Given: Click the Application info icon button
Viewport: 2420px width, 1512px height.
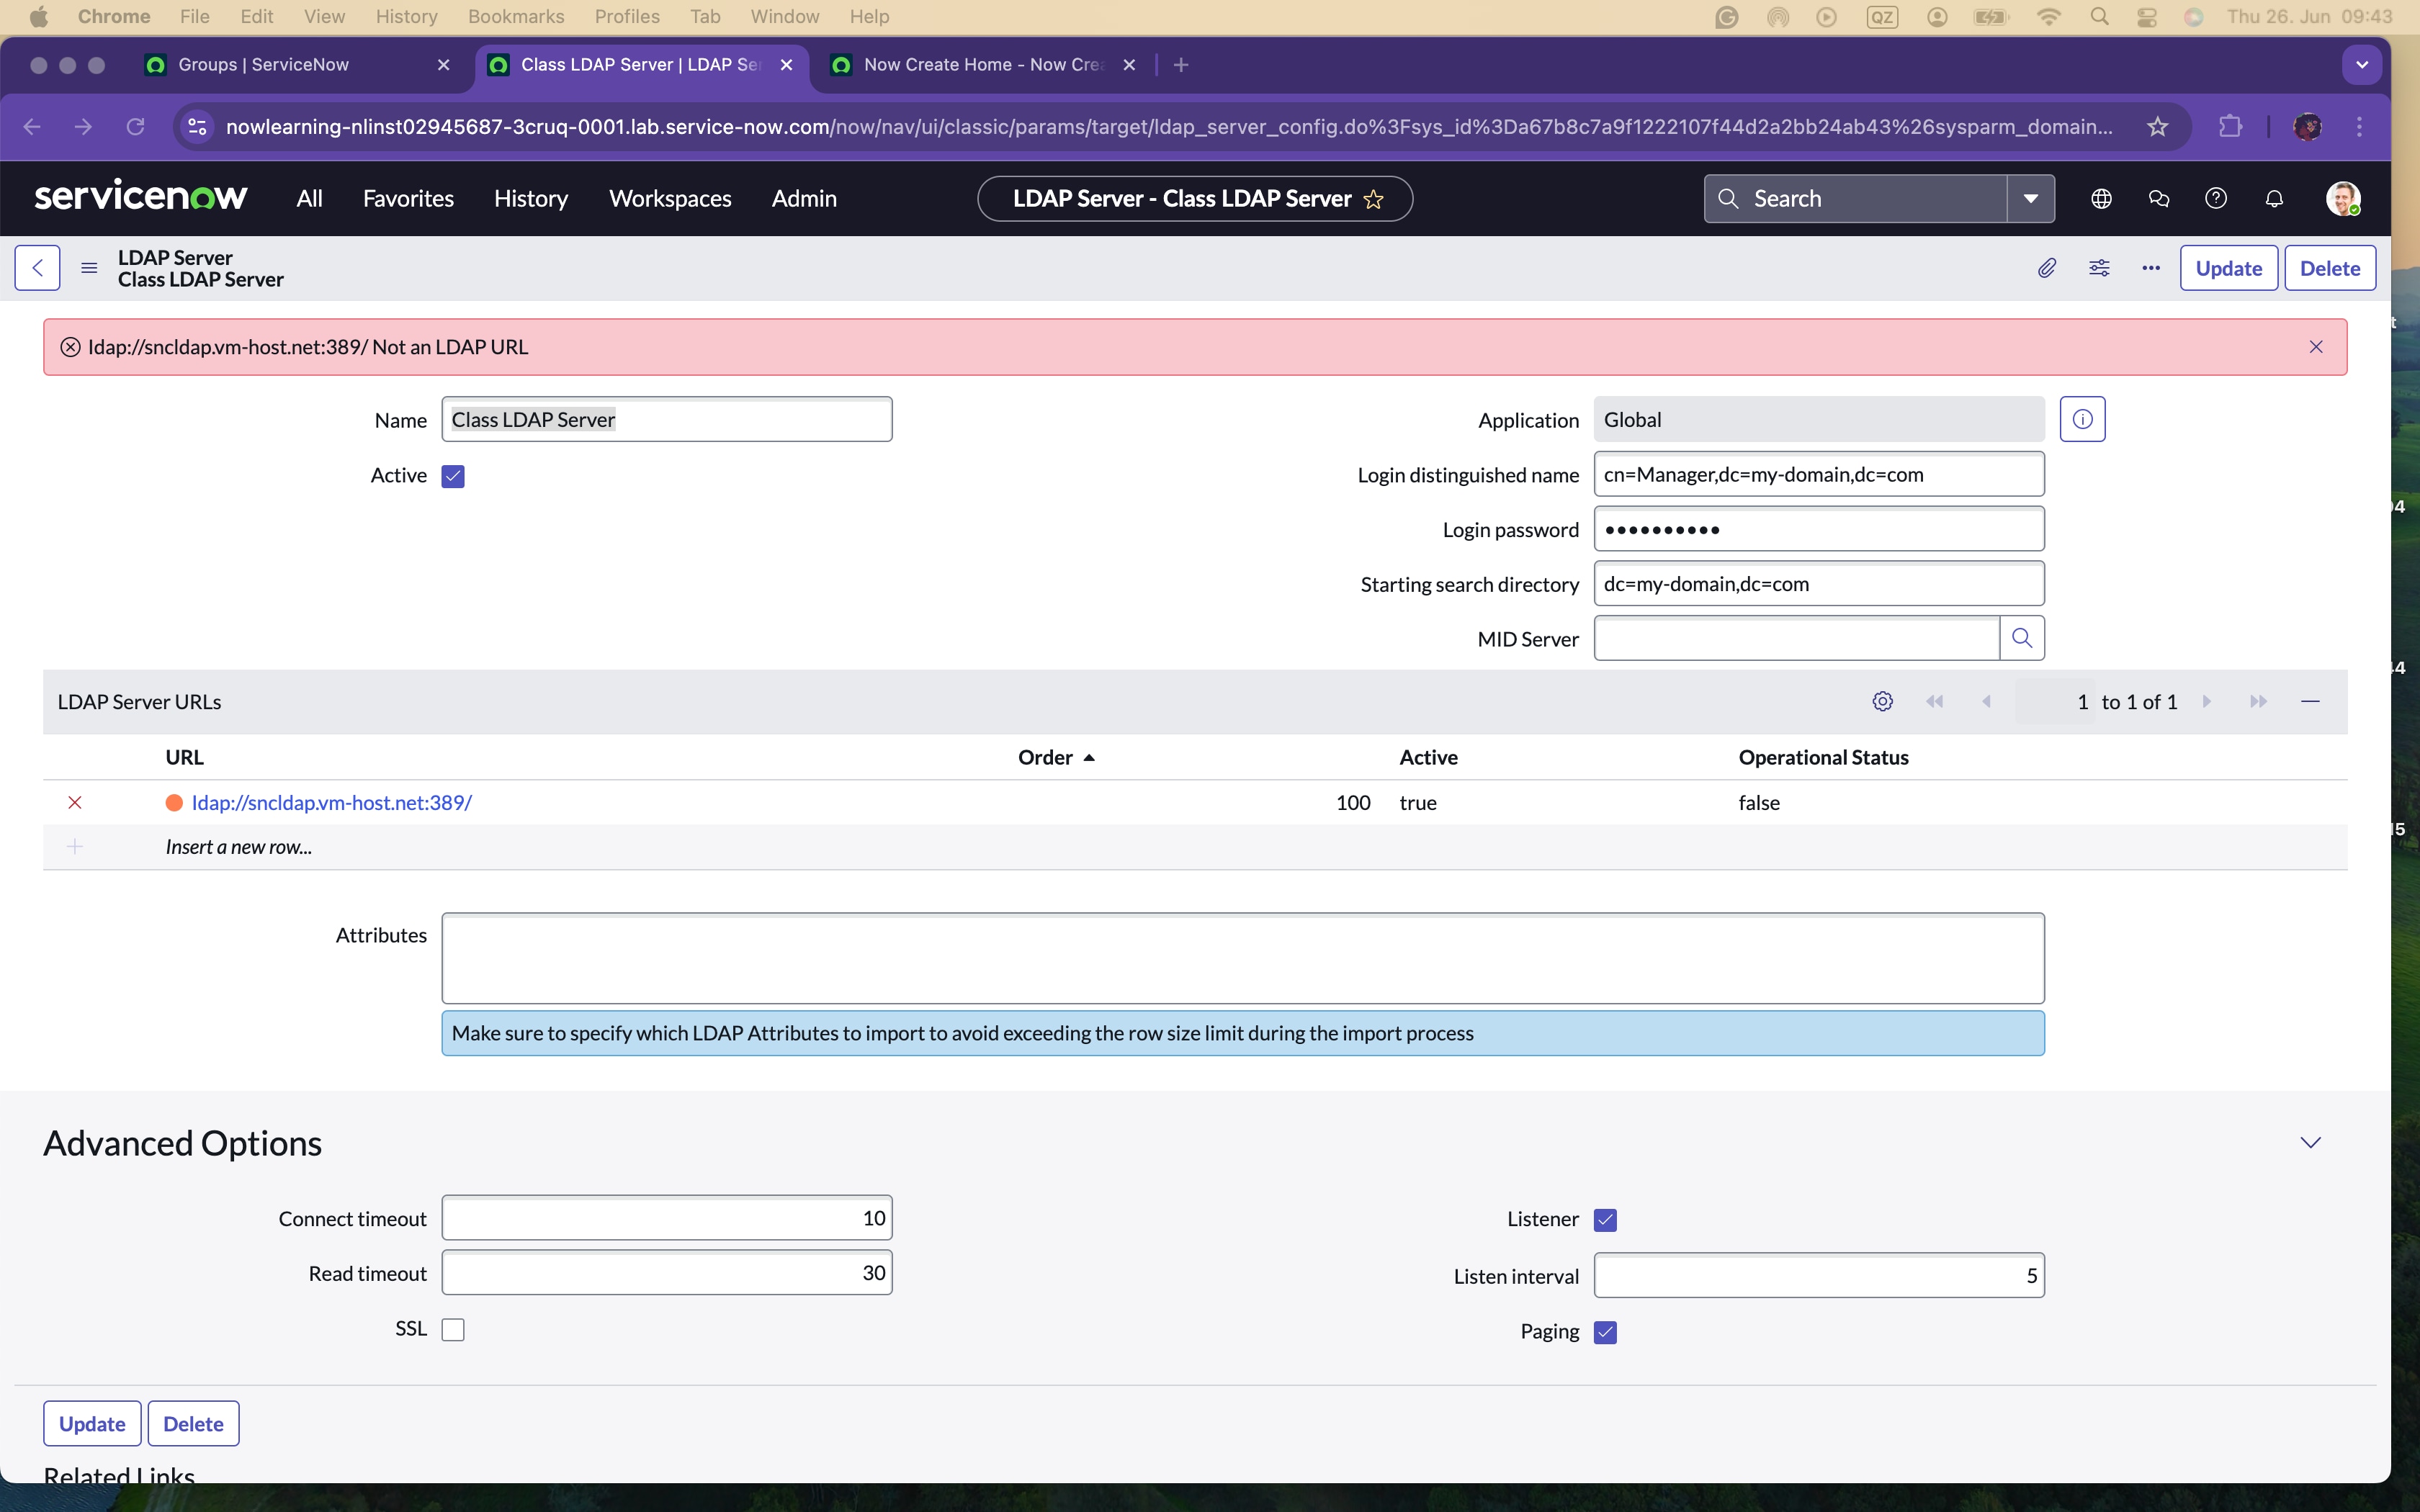Looking at the screenshot, I should (x=2082, y=419).
